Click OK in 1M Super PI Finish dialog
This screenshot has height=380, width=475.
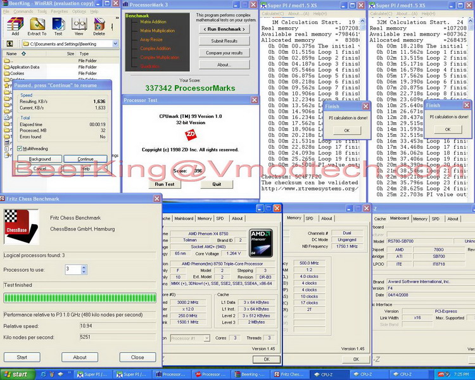347,130
